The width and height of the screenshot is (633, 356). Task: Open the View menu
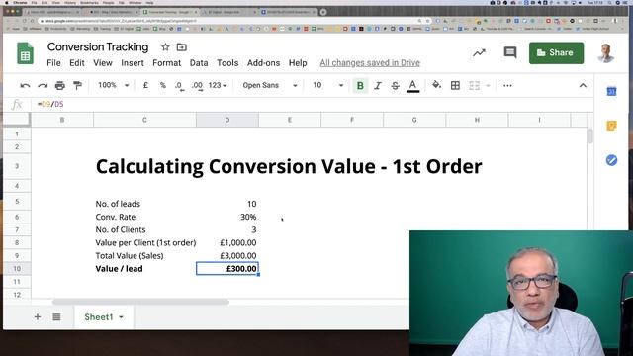click(103, 63)
